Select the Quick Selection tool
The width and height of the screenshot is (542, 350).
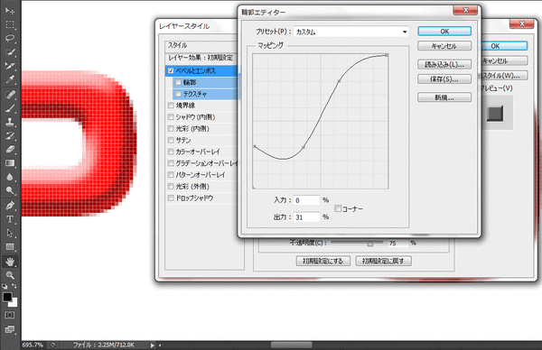coord(10,51)
